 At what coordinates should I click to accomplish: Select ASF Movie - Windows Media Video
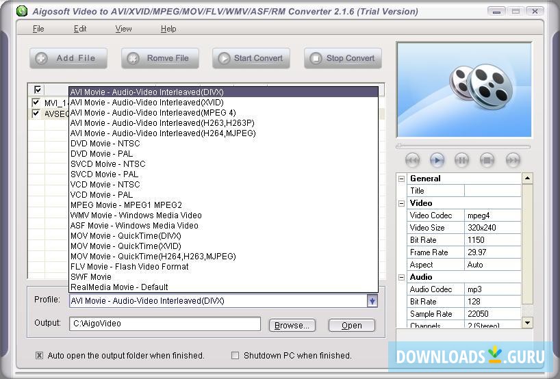coord(223,226)
